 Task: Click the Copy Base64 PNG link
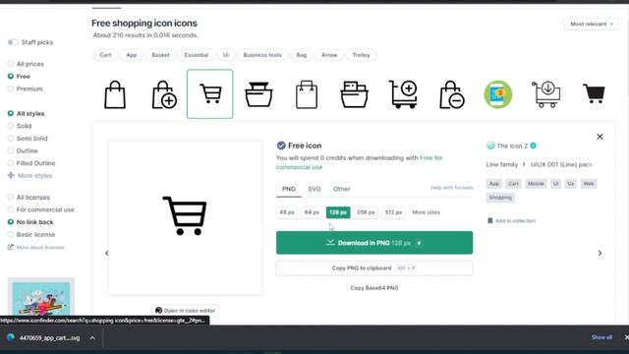coord(374,288)
